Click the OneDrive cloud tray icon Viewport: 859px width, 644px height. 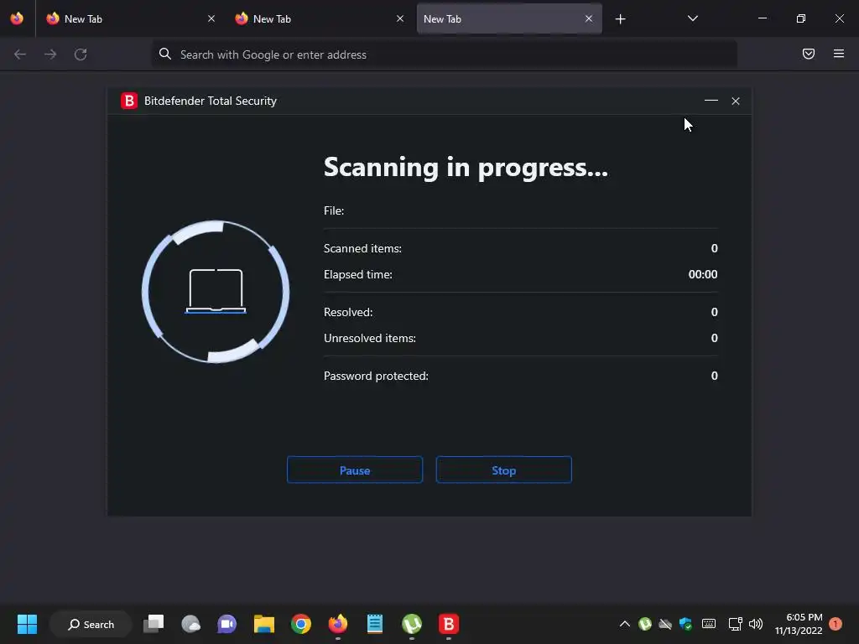tap(665, 624)
